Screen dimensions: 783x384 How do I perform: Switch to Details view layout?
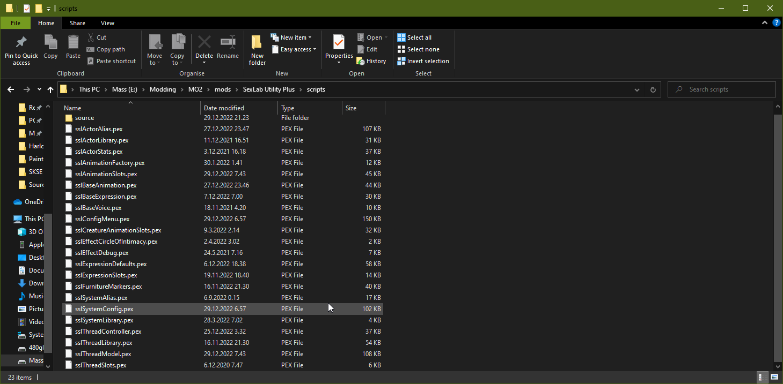tap(762, 378)
